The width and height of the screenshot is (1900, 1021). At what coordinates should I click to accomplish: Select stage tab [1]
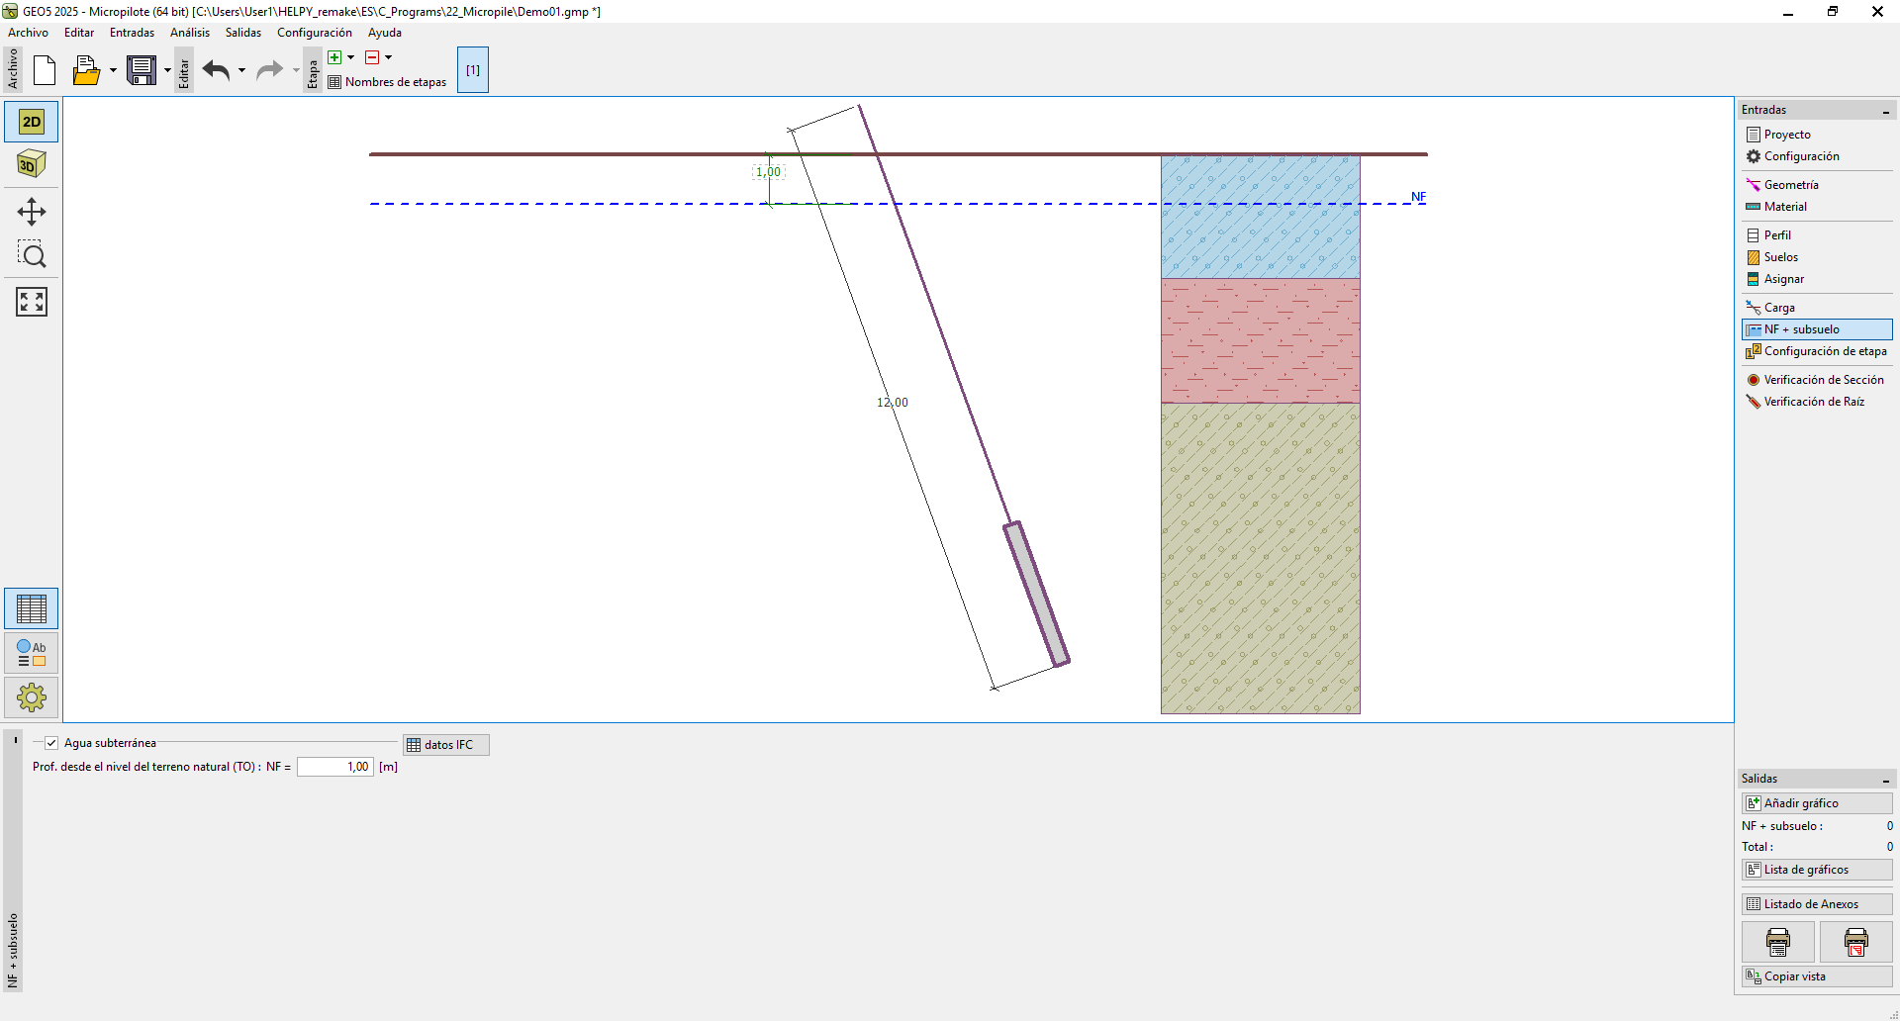473,70
